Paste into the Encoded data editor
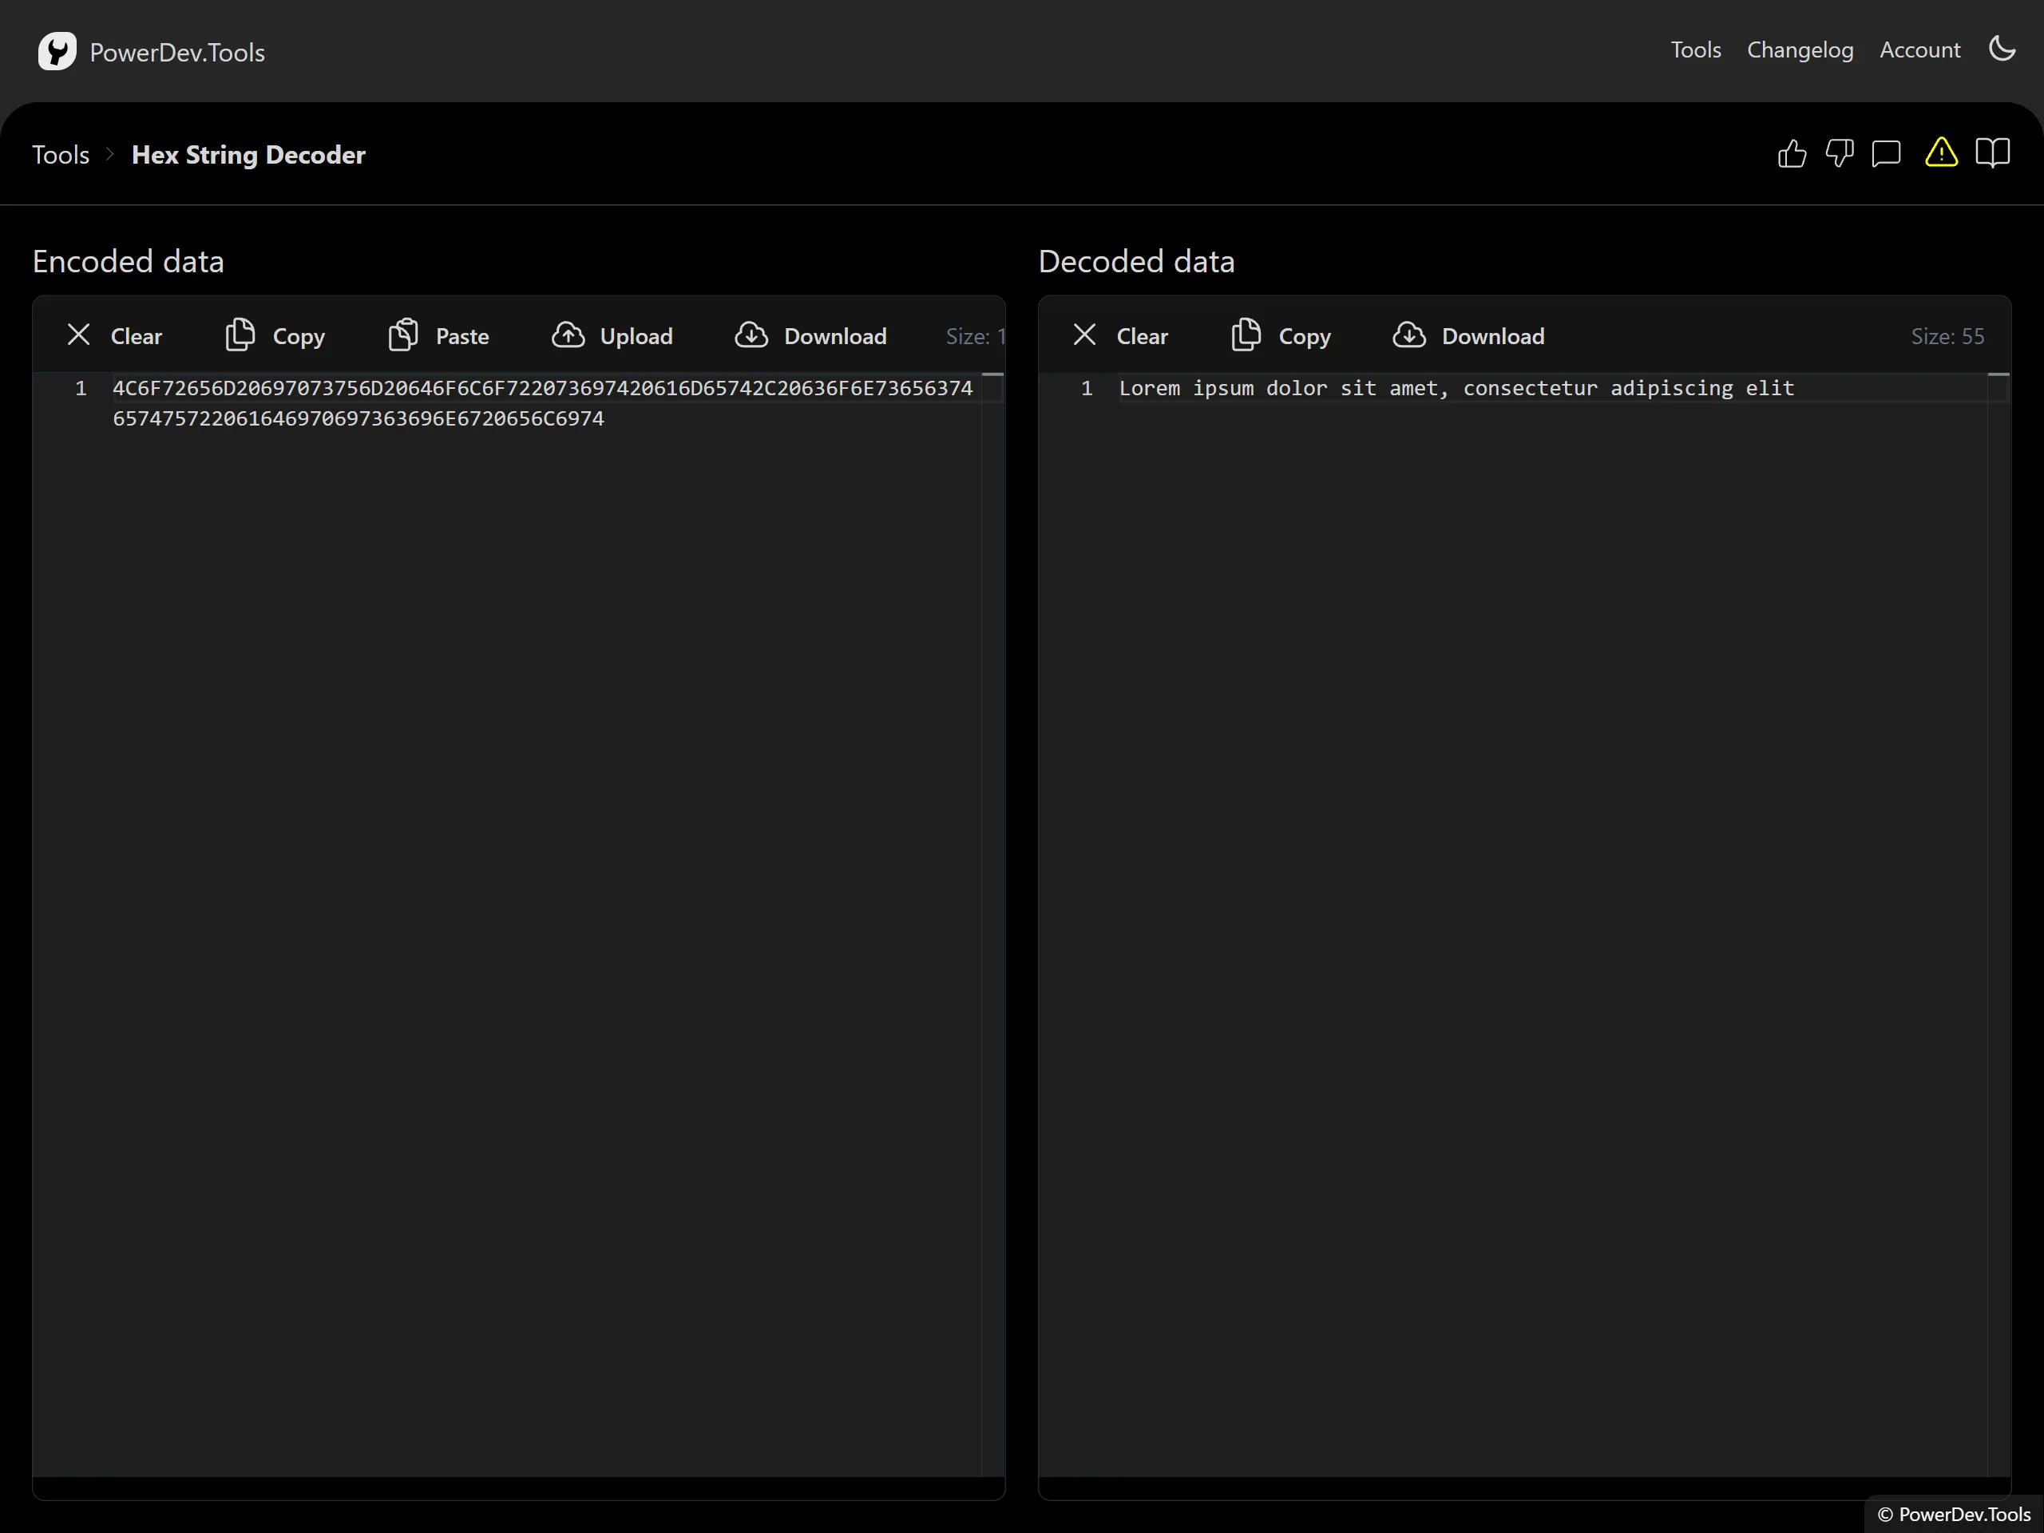 [438, 335]
